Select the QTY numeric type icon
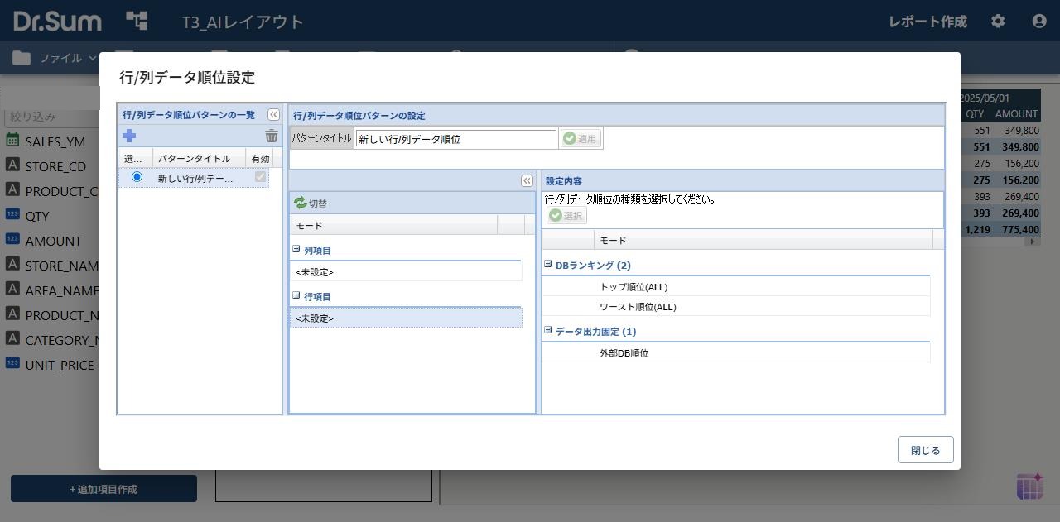 (12, 214)
